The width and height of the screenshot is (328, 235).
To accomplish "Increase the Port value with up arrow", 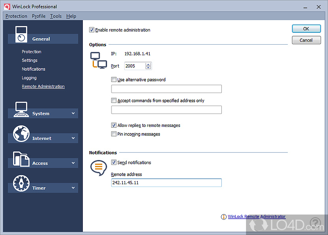I will pos(148,64).
